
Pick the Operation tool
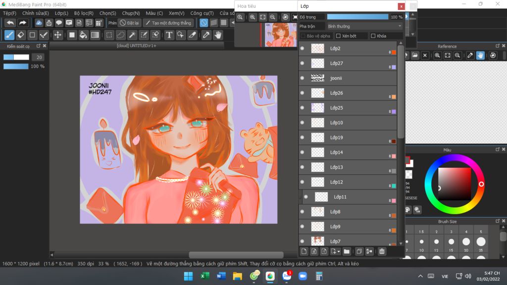(x=180, y=35)
